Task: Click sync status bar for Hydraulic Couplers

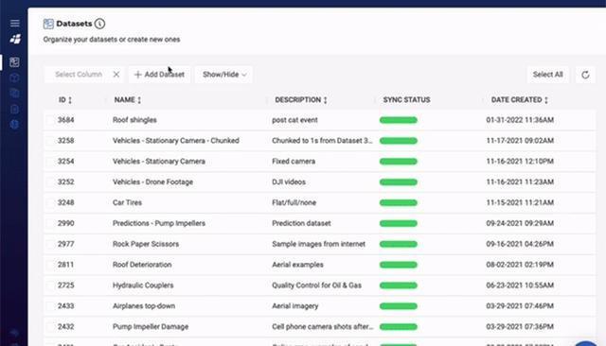Action: [399, 285]
